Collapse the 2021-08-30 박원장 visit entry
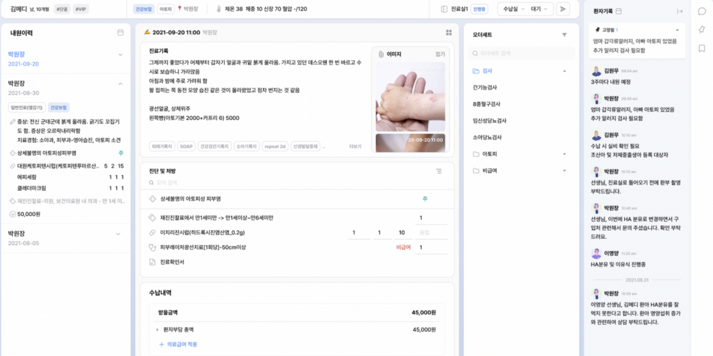The height and width of the screenshot is (356, 713). tap(120, 83)
